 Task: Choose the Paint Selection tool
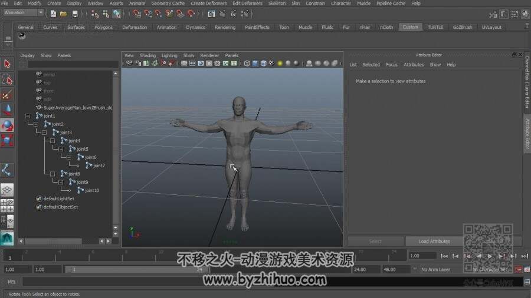(7, 95)
